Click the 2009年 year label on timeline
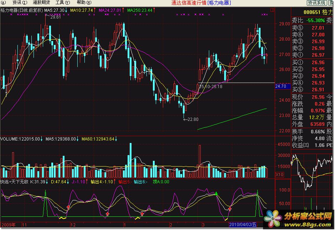335x230 pixels. 9,225
